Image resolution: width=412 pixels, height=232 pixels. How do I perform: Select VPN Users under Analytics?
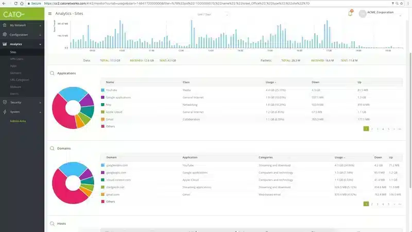coord(16,59)
